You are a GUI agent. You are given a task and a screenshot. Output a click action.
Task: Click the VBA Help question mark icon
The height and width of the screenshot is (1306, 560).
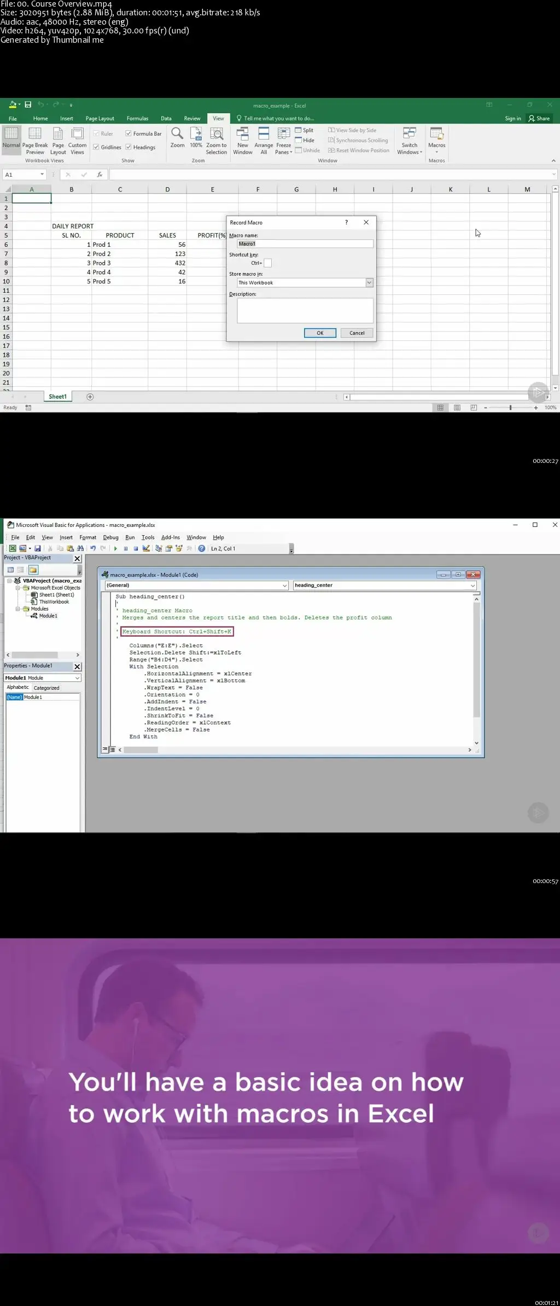(x=202, y=548)
